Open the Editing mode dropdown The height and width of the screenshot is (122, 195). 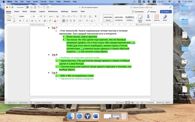(x=152, y=12)
